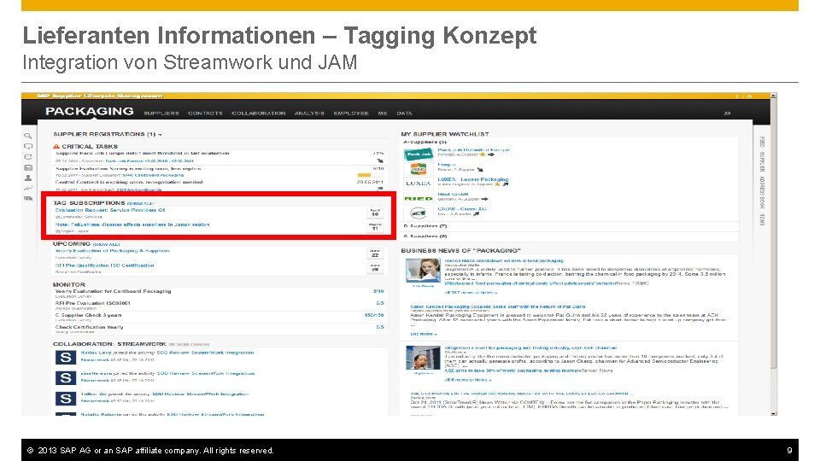Open the EMPLOYEE menu
820x461 pixels.
pyautogui.click(x=351, y=114)
